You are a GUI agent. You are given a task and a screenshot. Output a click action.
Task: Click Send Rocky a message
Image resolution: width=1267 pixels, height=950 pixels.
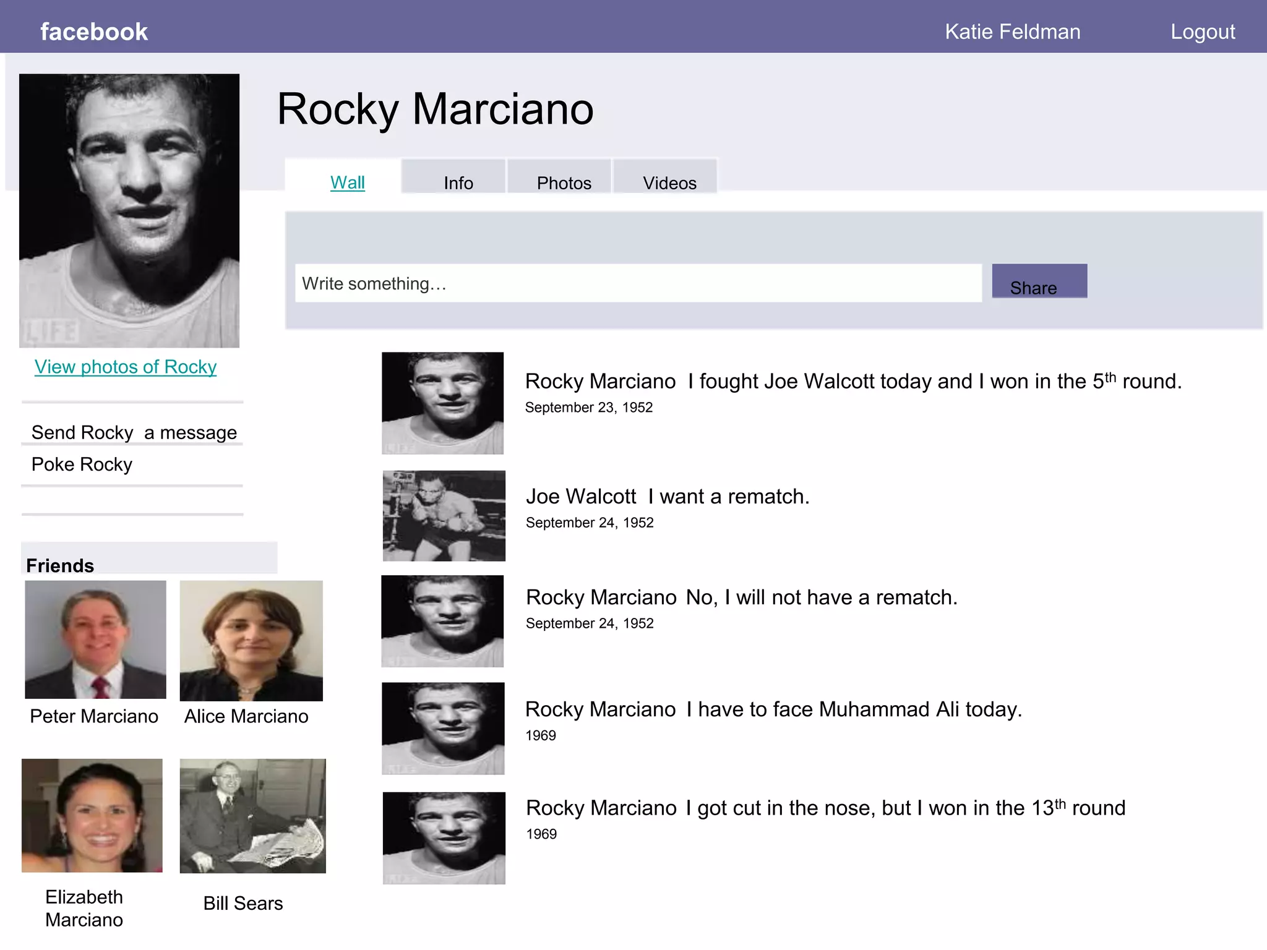134,432
